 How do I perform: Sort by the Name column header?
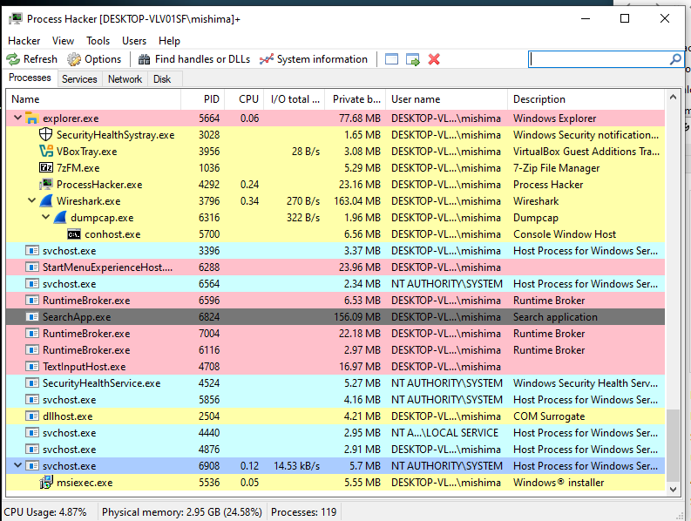pyautogui.click(x=93, y=99)
